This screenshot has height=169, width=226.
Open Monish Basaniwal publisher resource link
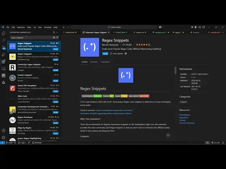pos(187,123)
